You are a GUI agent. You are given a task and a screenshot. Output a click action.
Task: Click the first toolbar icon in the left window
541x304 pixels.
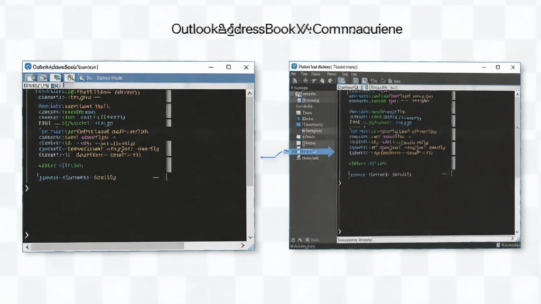pos(30,78)
